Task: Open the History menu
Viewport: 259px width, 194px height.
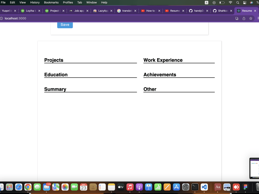Action: [x=35, y=2]
